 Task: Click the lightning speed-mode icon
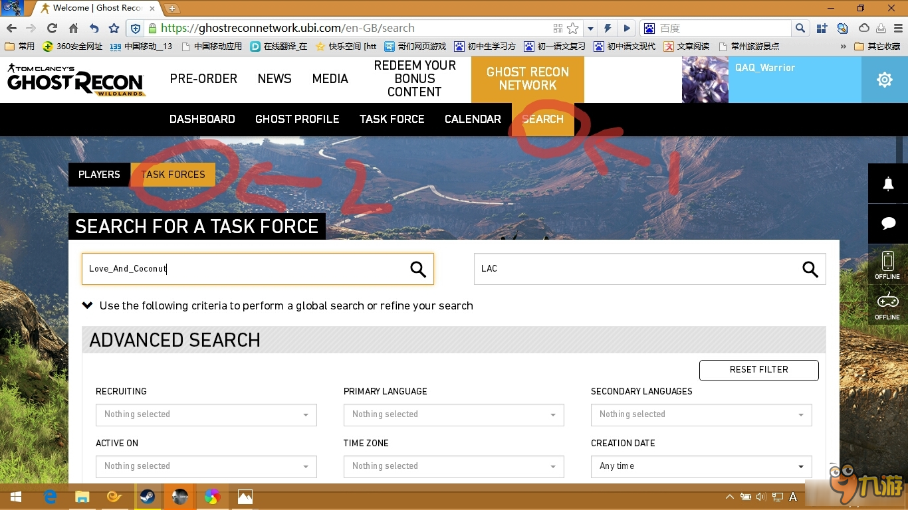(x=607, y=29)
